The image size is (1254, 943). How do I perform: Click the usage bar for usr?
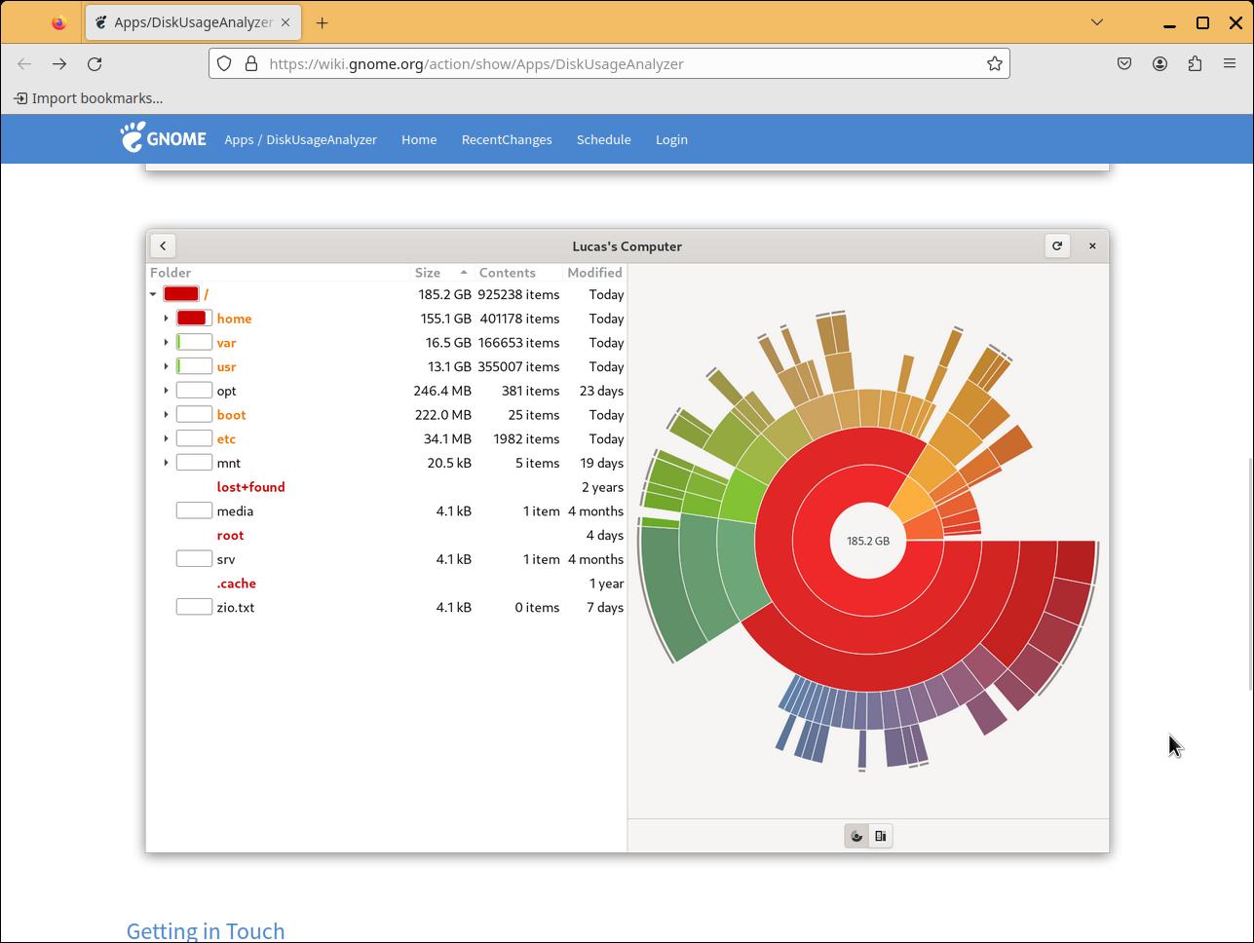point(194,366)
